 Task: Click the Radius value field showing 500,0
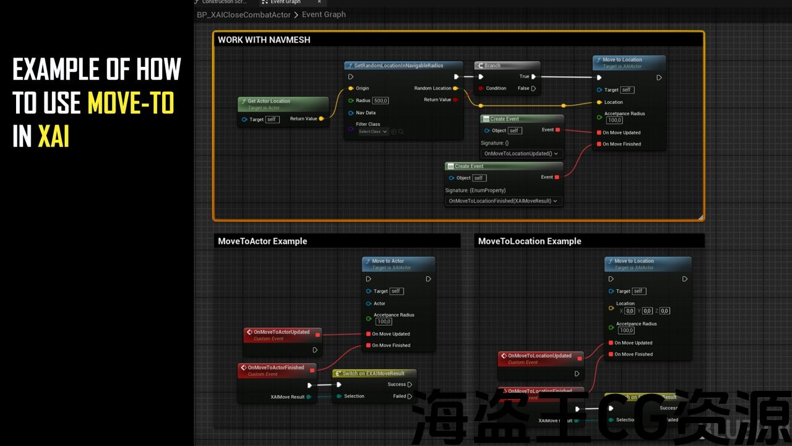click(x=381, y=100)
